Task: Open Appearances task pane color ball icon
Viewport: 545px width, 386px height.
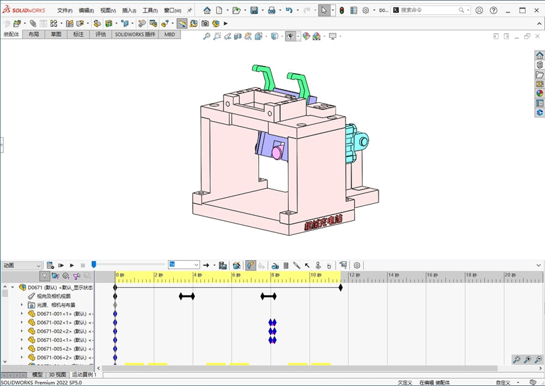Action: [540, 93]
